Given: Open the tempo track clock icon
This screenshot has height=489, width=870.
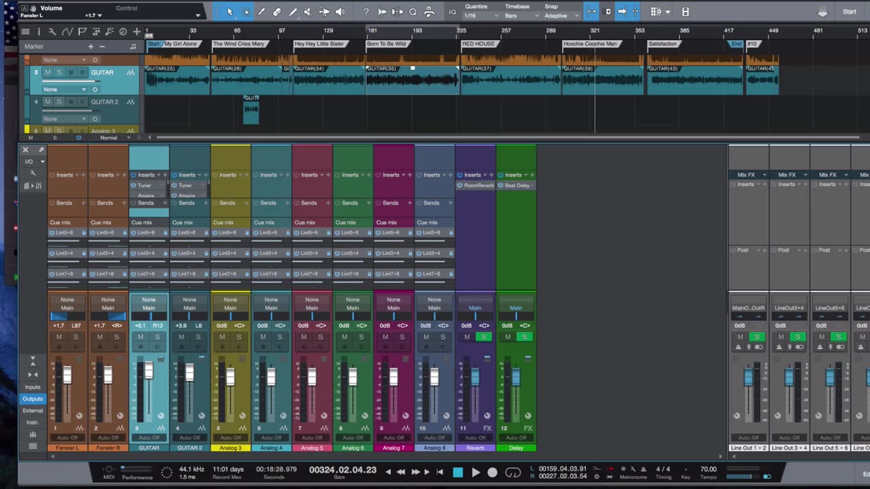Looking at the screenshot, I should click(123, 31).
